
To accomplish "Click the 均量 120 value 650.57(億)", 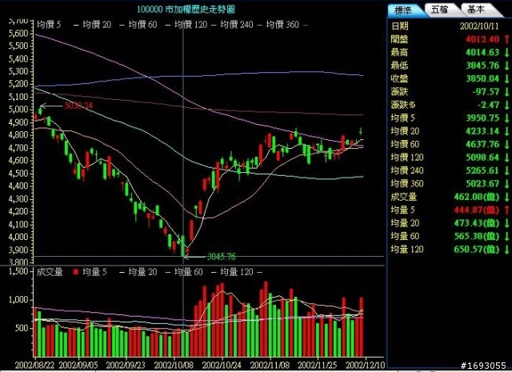I will 477,249.
